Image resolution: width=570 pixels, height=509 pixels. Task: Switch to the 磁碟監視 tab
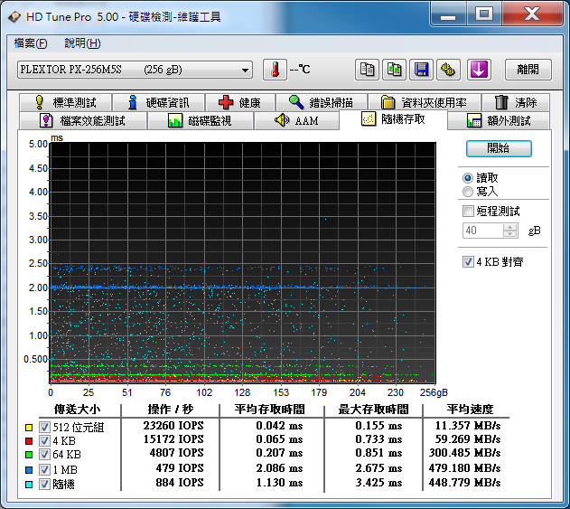click(x=200, y=120)
